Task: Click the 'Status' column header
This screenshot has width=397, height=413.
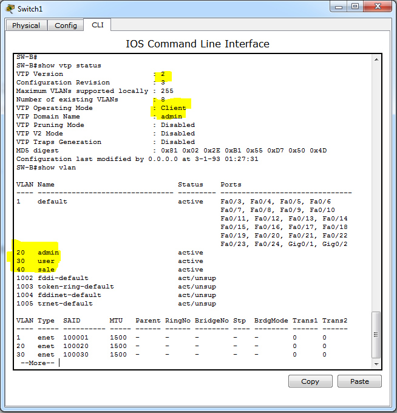Action: [191, 185]
